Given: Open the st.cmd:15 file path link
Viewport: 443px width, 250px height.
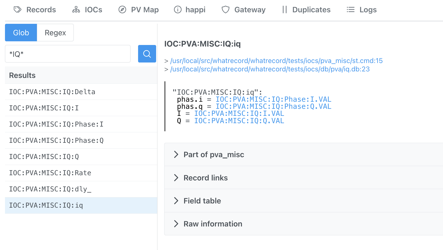Looking at the screenshot, I should click(x=276, y=61).
